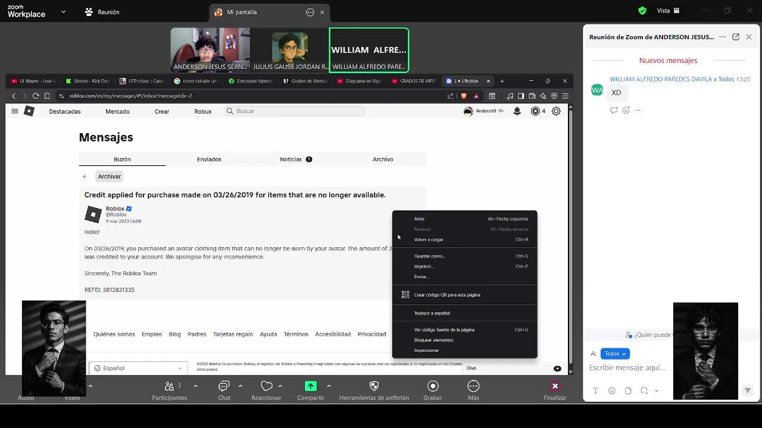762x428 pixels.
Task: Click the Grabar record icon
Action: (x=433, y=386)
